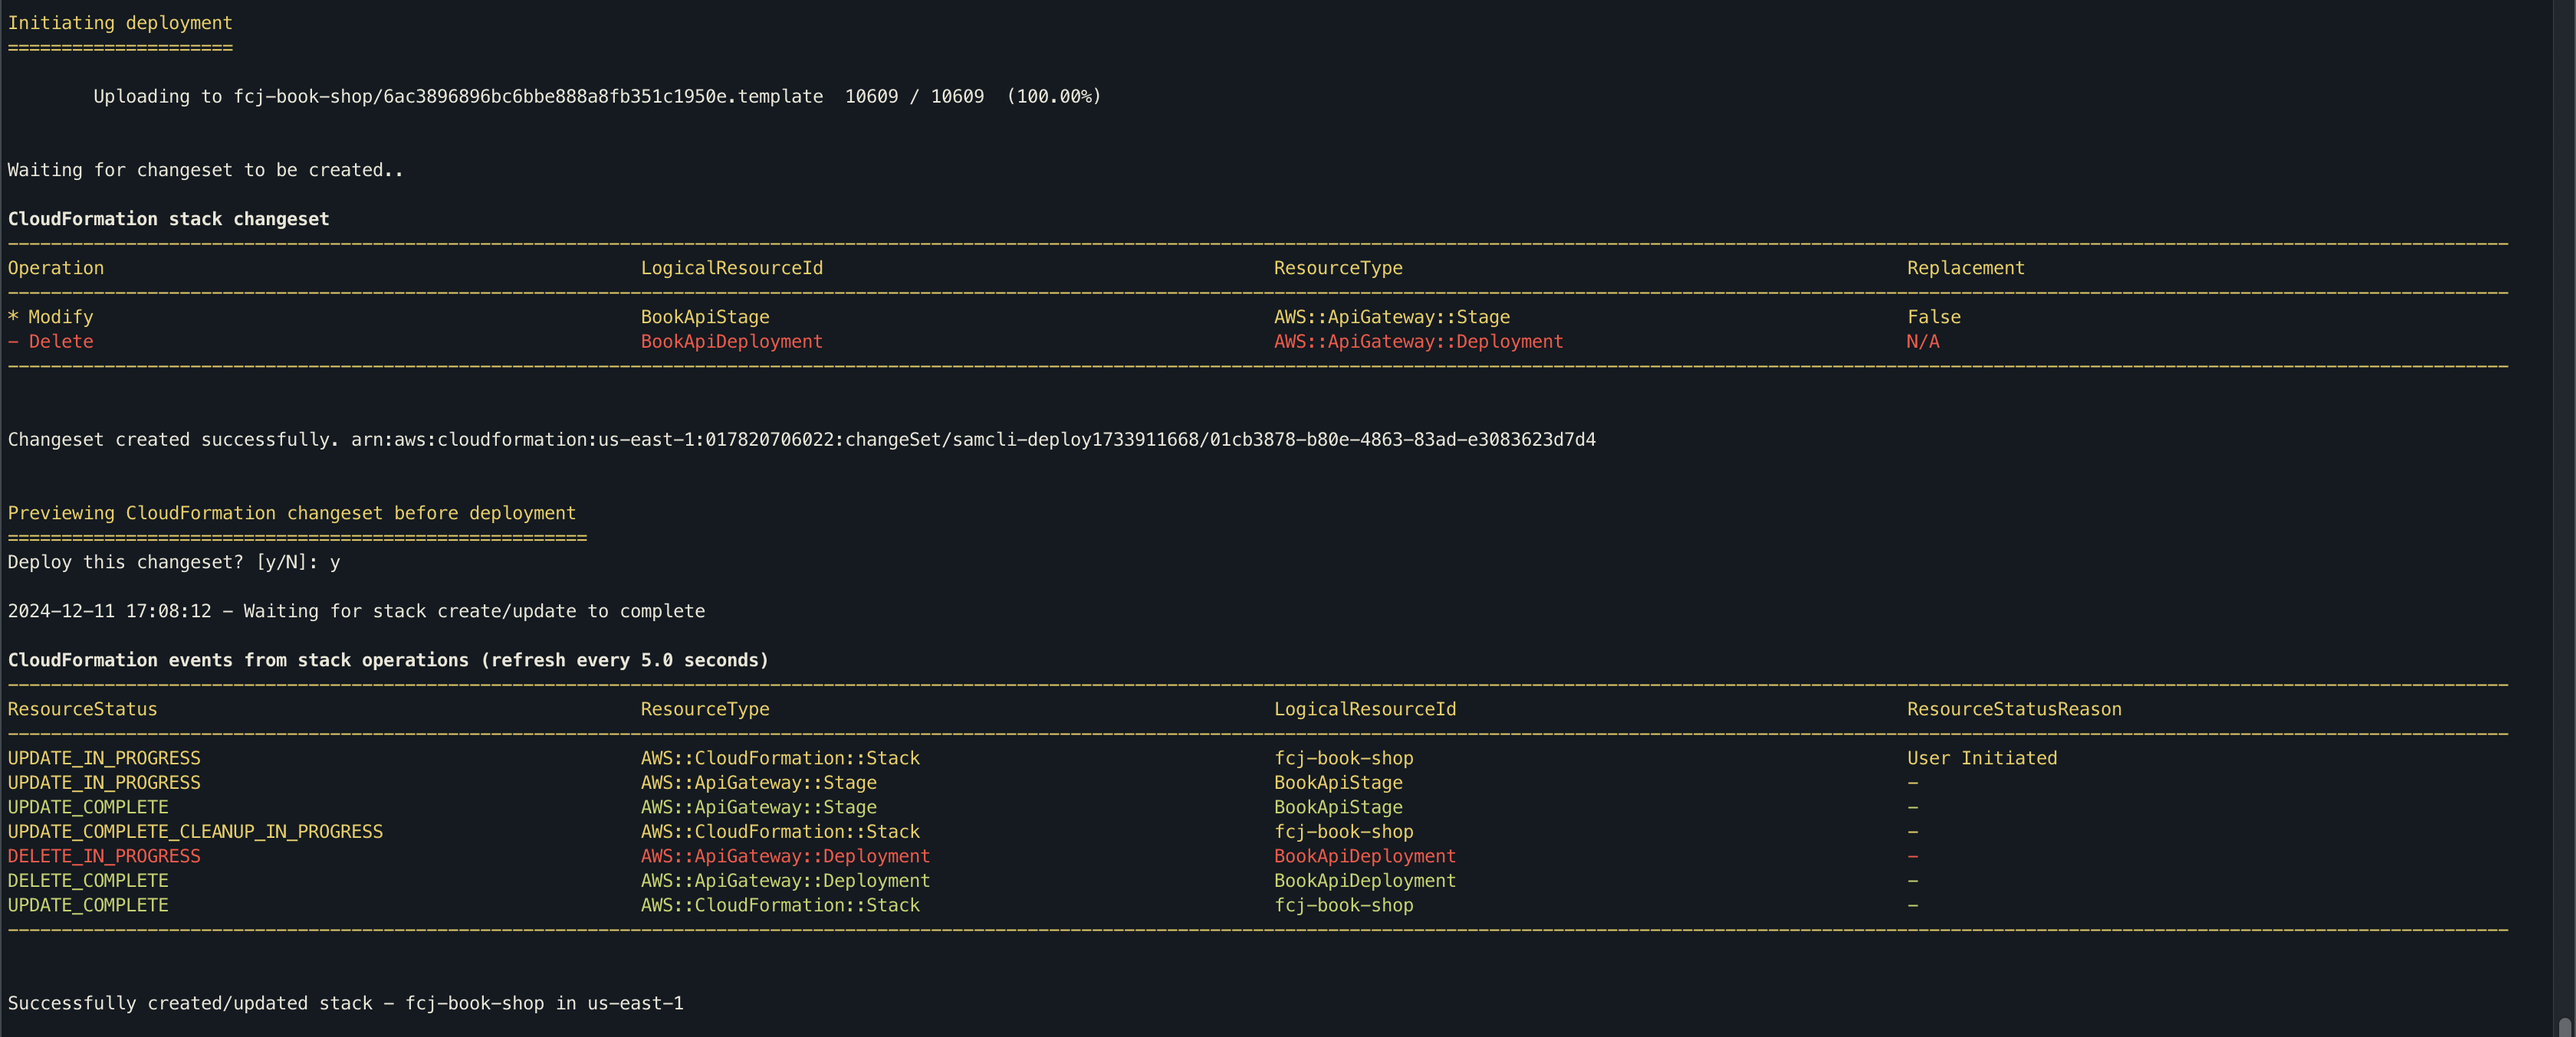Click 'Previewing CloudFormation changeset before deployment' heading
Image resolution: width=2576 pixels, height=1037 pixels.
292,513
